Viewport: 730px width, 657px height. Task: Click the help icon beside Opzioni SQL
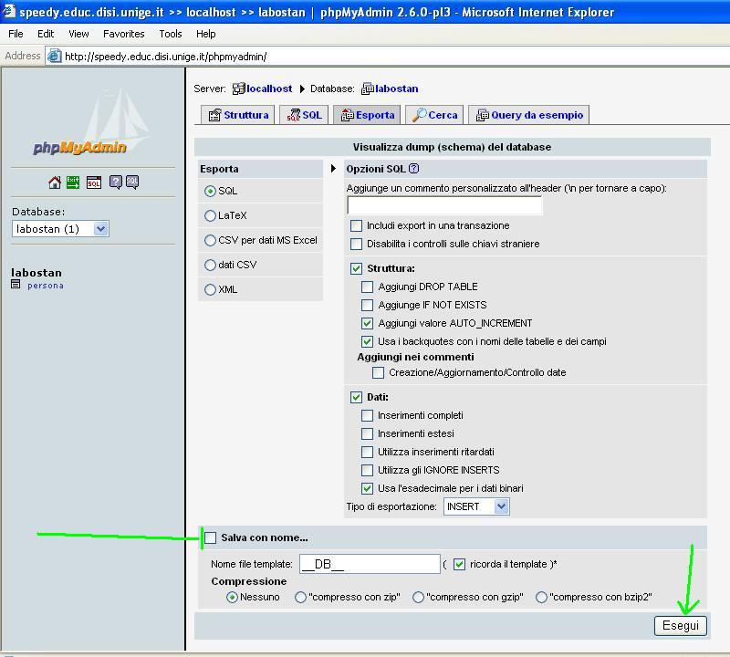414,169
